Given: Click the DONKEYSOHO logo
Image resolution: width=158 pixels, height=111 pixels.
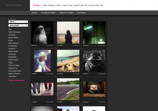Looking at the screenshot, I should tap(15, 5).
